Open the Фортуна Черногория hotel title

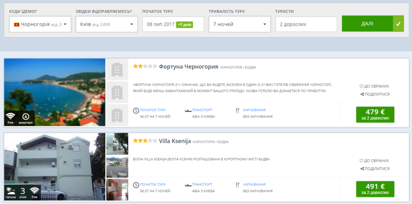click(x=188, y=66)
